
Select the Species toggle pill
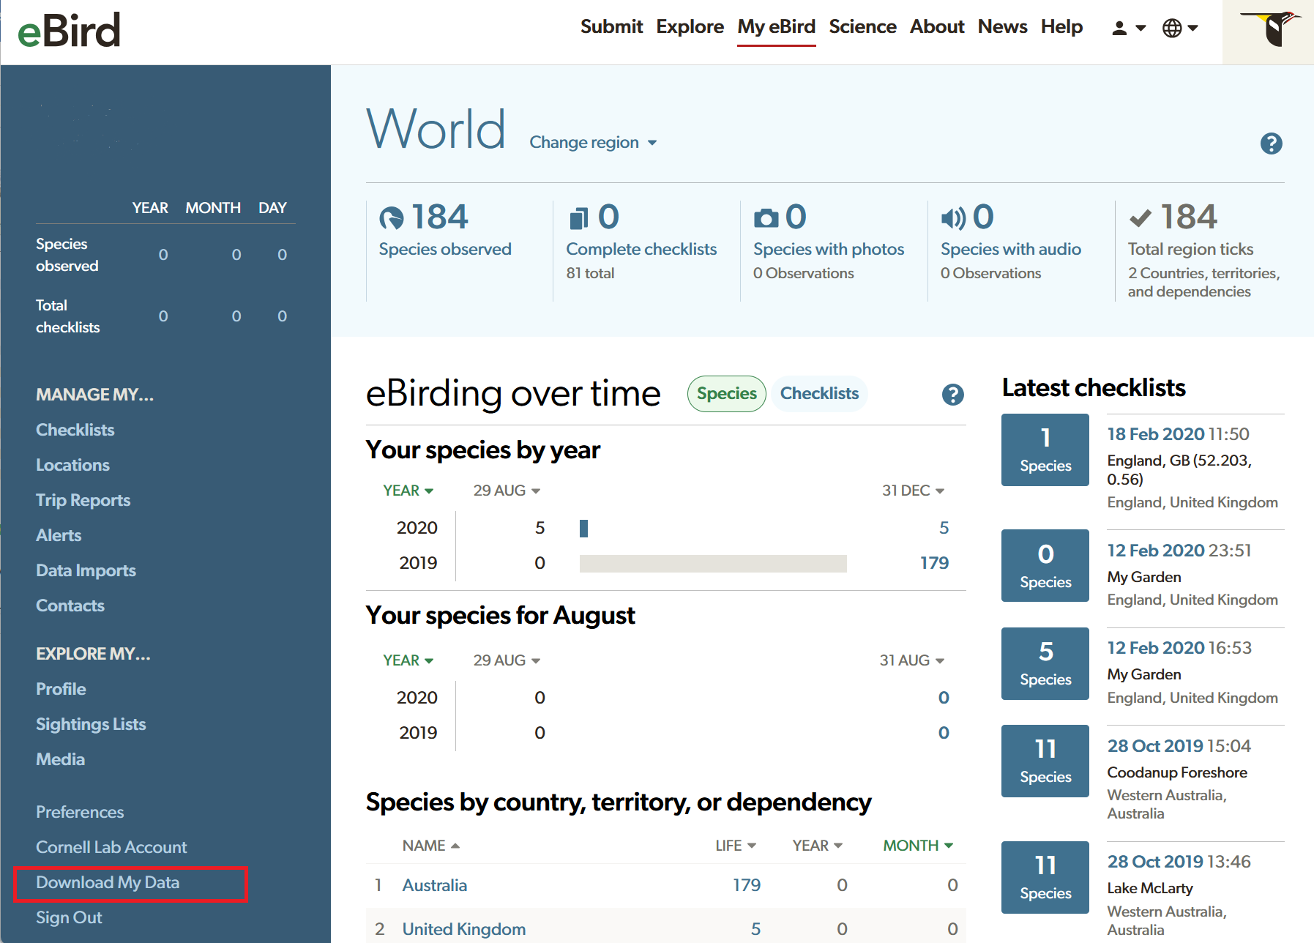726,394
